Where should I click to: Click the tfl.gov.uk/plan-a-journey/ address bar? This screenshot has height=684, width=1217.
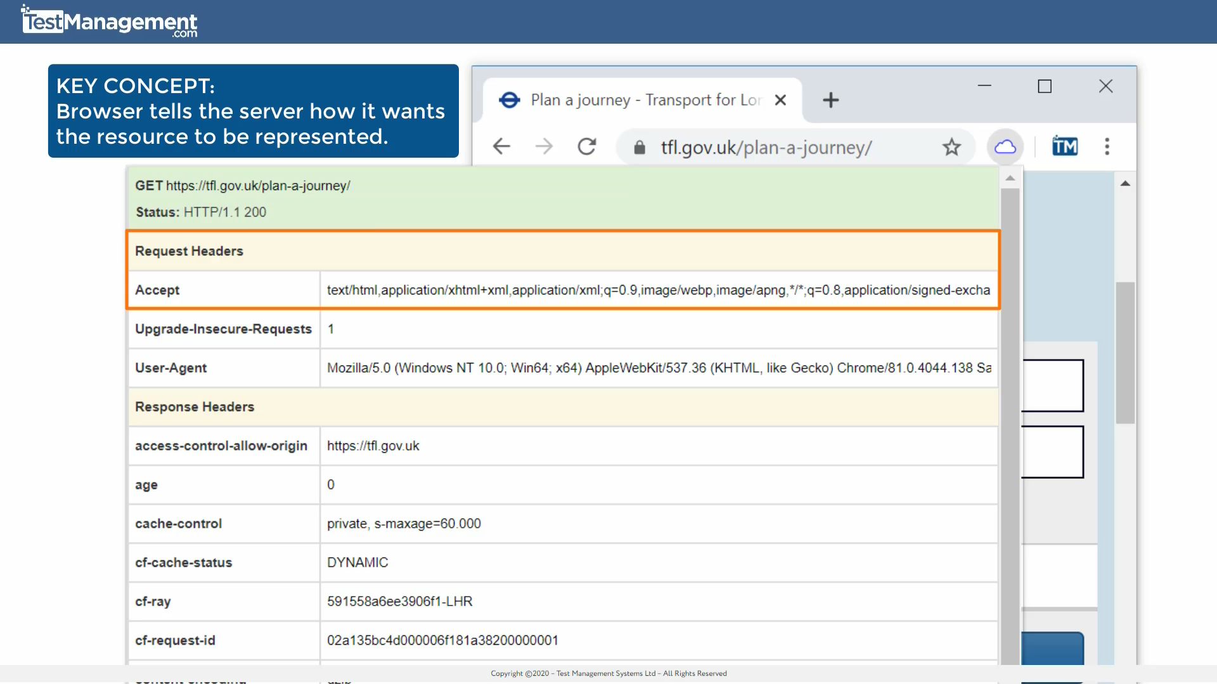[763, 147]
